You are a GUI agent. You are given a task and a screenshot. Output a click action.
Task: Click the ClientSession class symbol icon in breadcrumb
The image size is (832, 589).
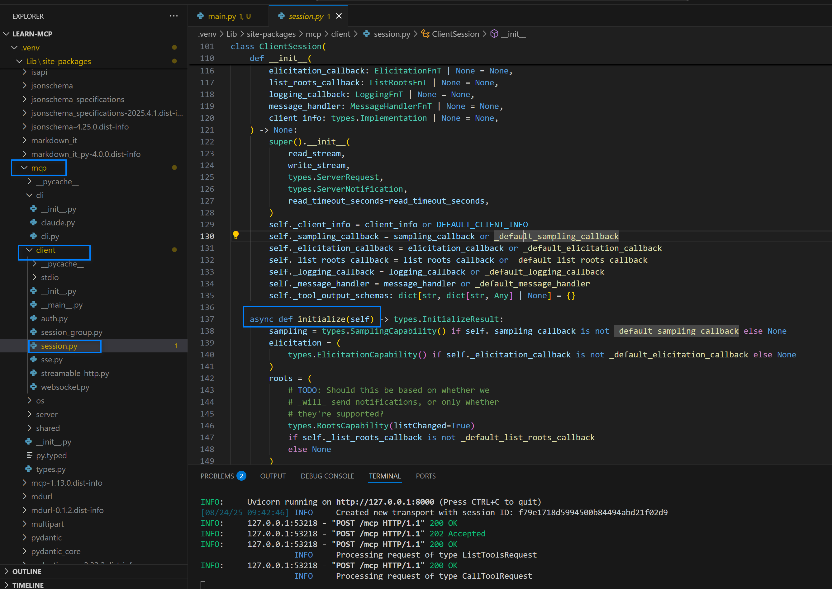click(425, 34)
